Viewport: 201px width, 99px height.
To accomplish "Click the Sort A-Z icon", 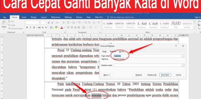I will pyautogui.click(x=94, y=23).
